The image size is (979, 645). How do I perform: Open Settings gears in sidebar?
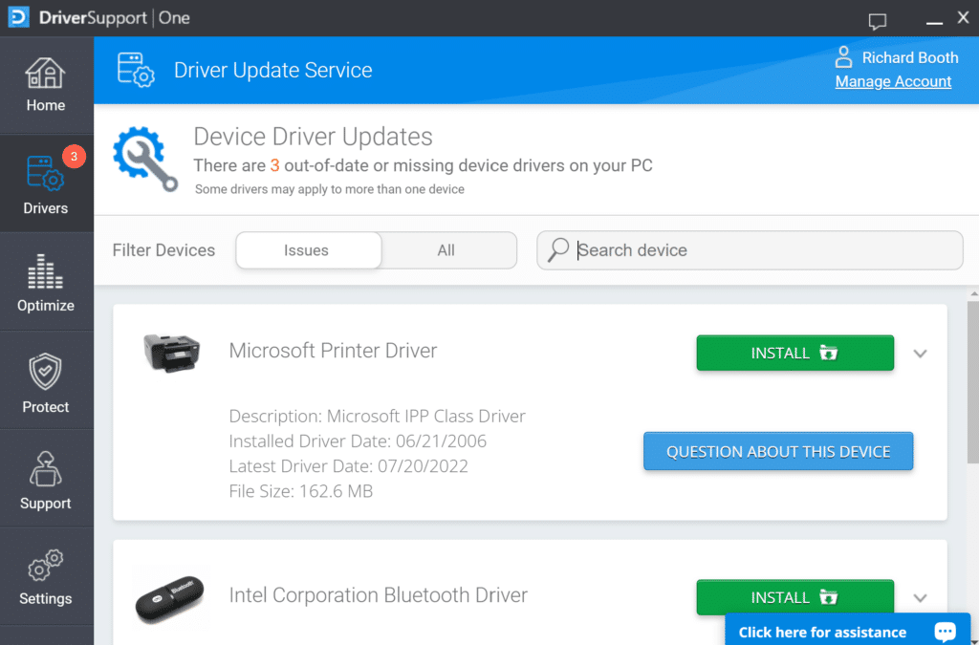tap(46, 577)
